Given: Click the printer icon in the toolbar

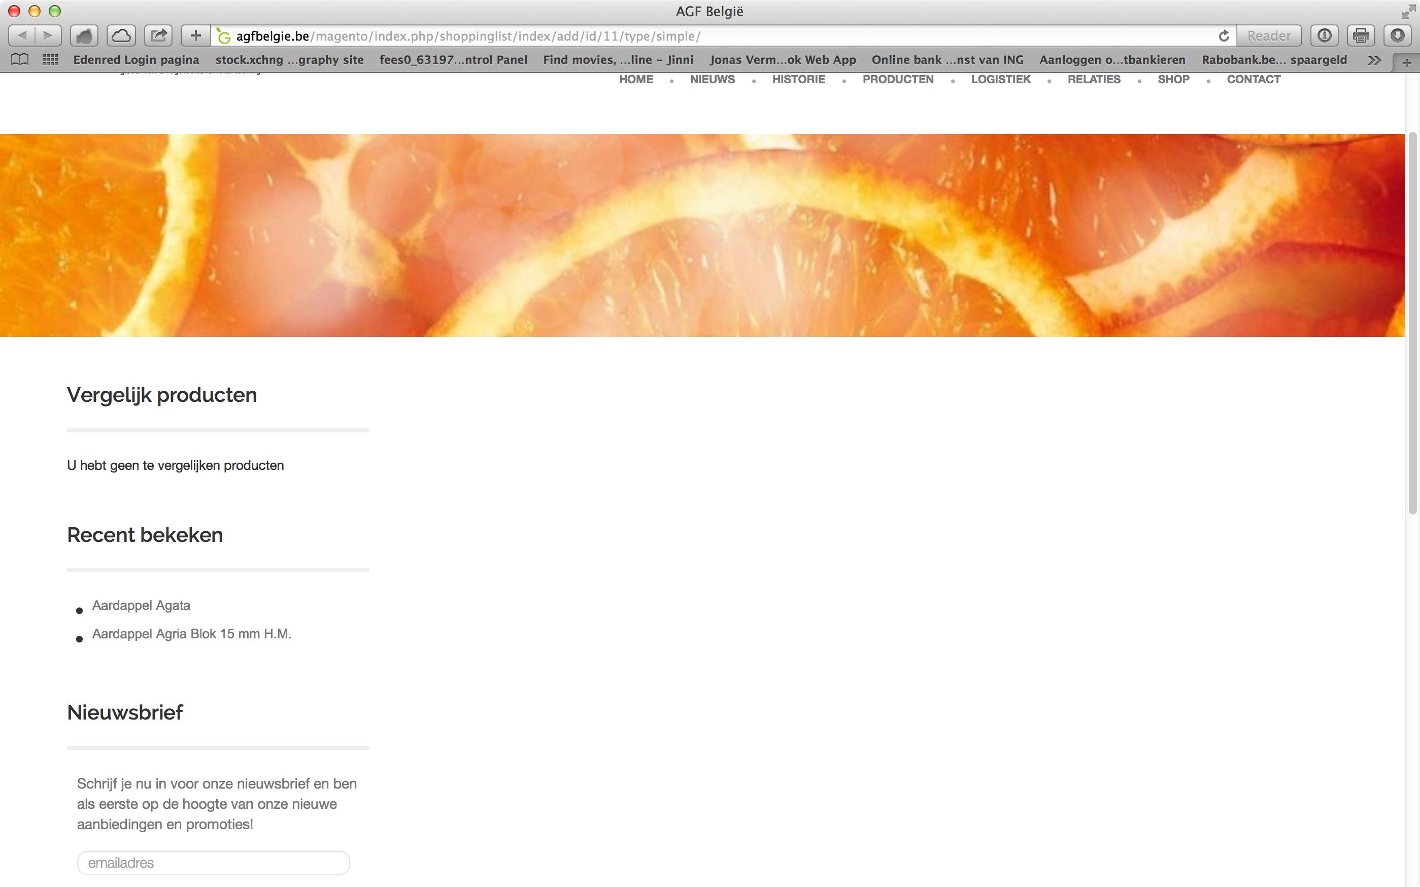Looking at the screenshot, I should click(1361, 36).
